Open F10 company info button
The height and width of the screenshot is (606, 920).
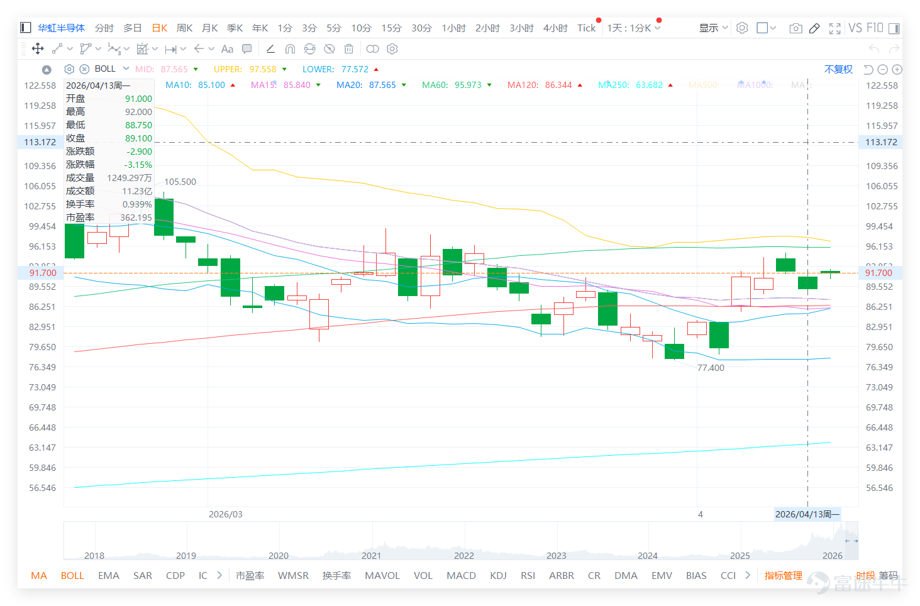pyautogui.click(x=875, y=28)
